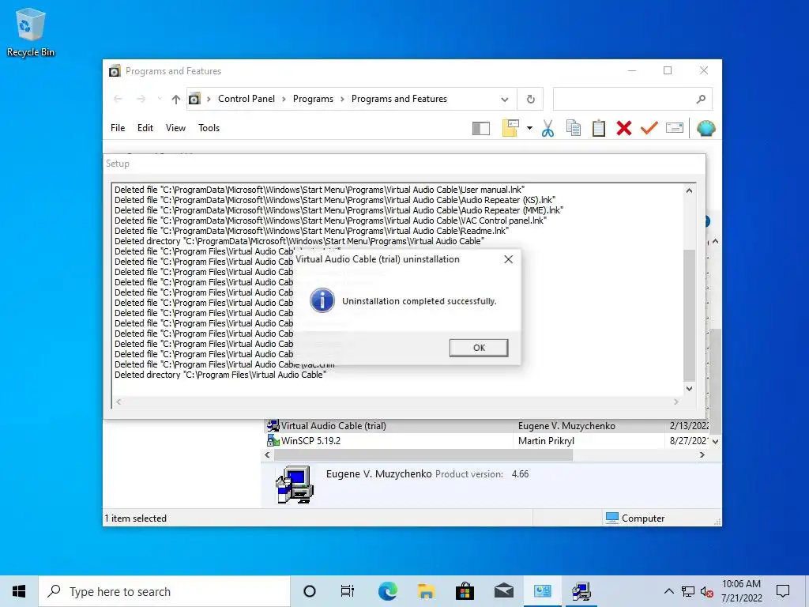Click Setup log horizontal scroll left arrow

pos(119,402)
